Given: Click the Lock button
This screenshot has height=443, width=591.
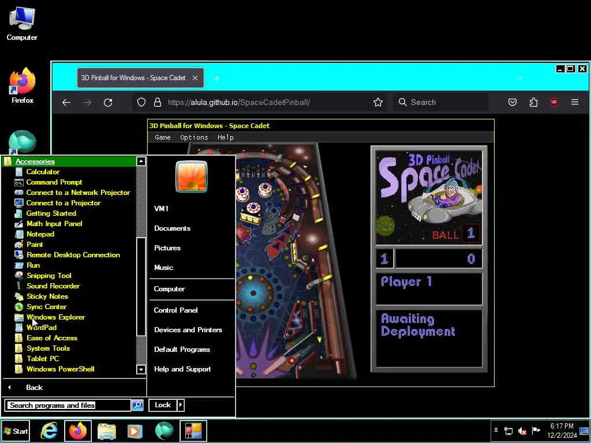Looking at the screenshot, I should [x=163, y=405].
